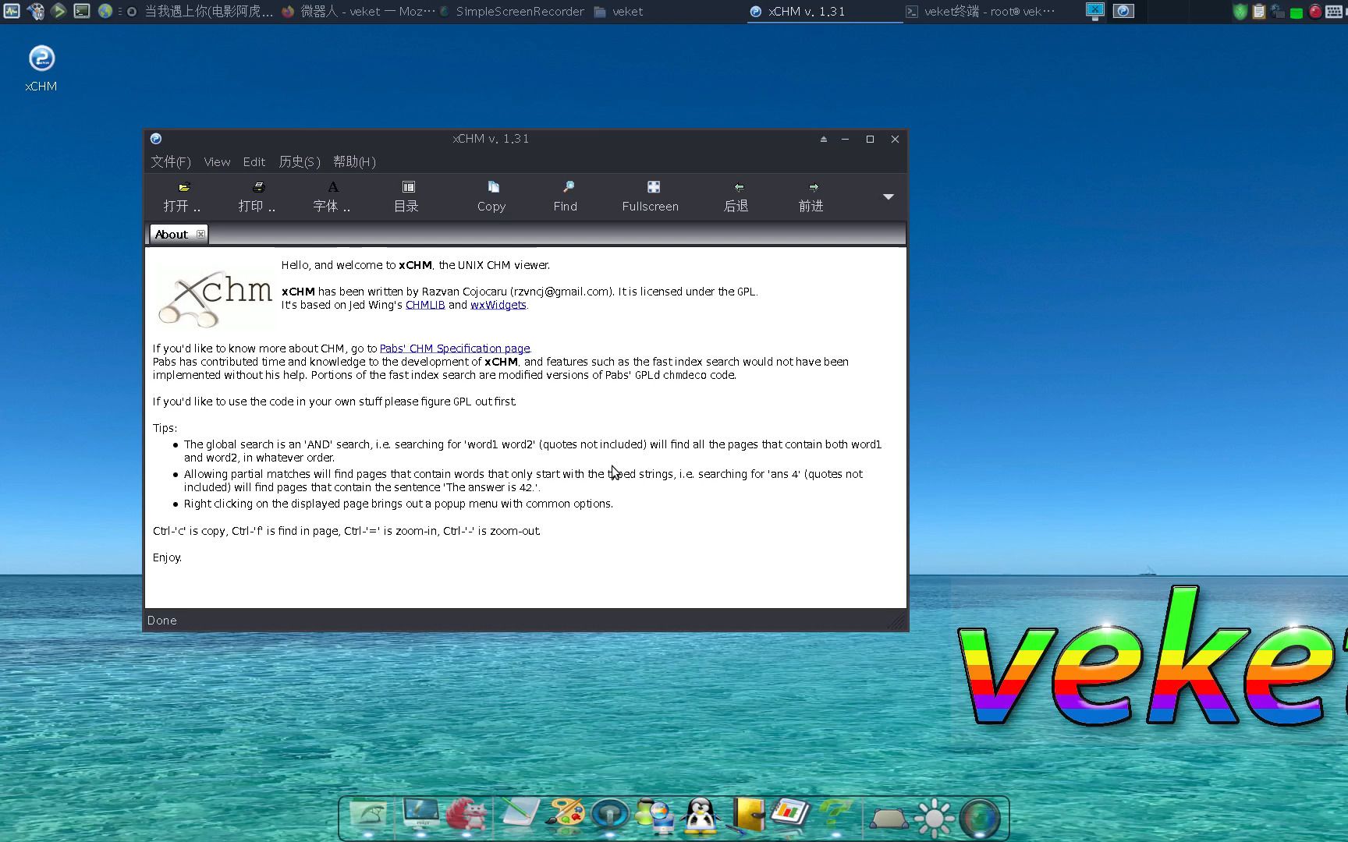The image size is (1348, 842).
Task: Roll up the xCHM window with the shade button
Action: pos(823,139)
